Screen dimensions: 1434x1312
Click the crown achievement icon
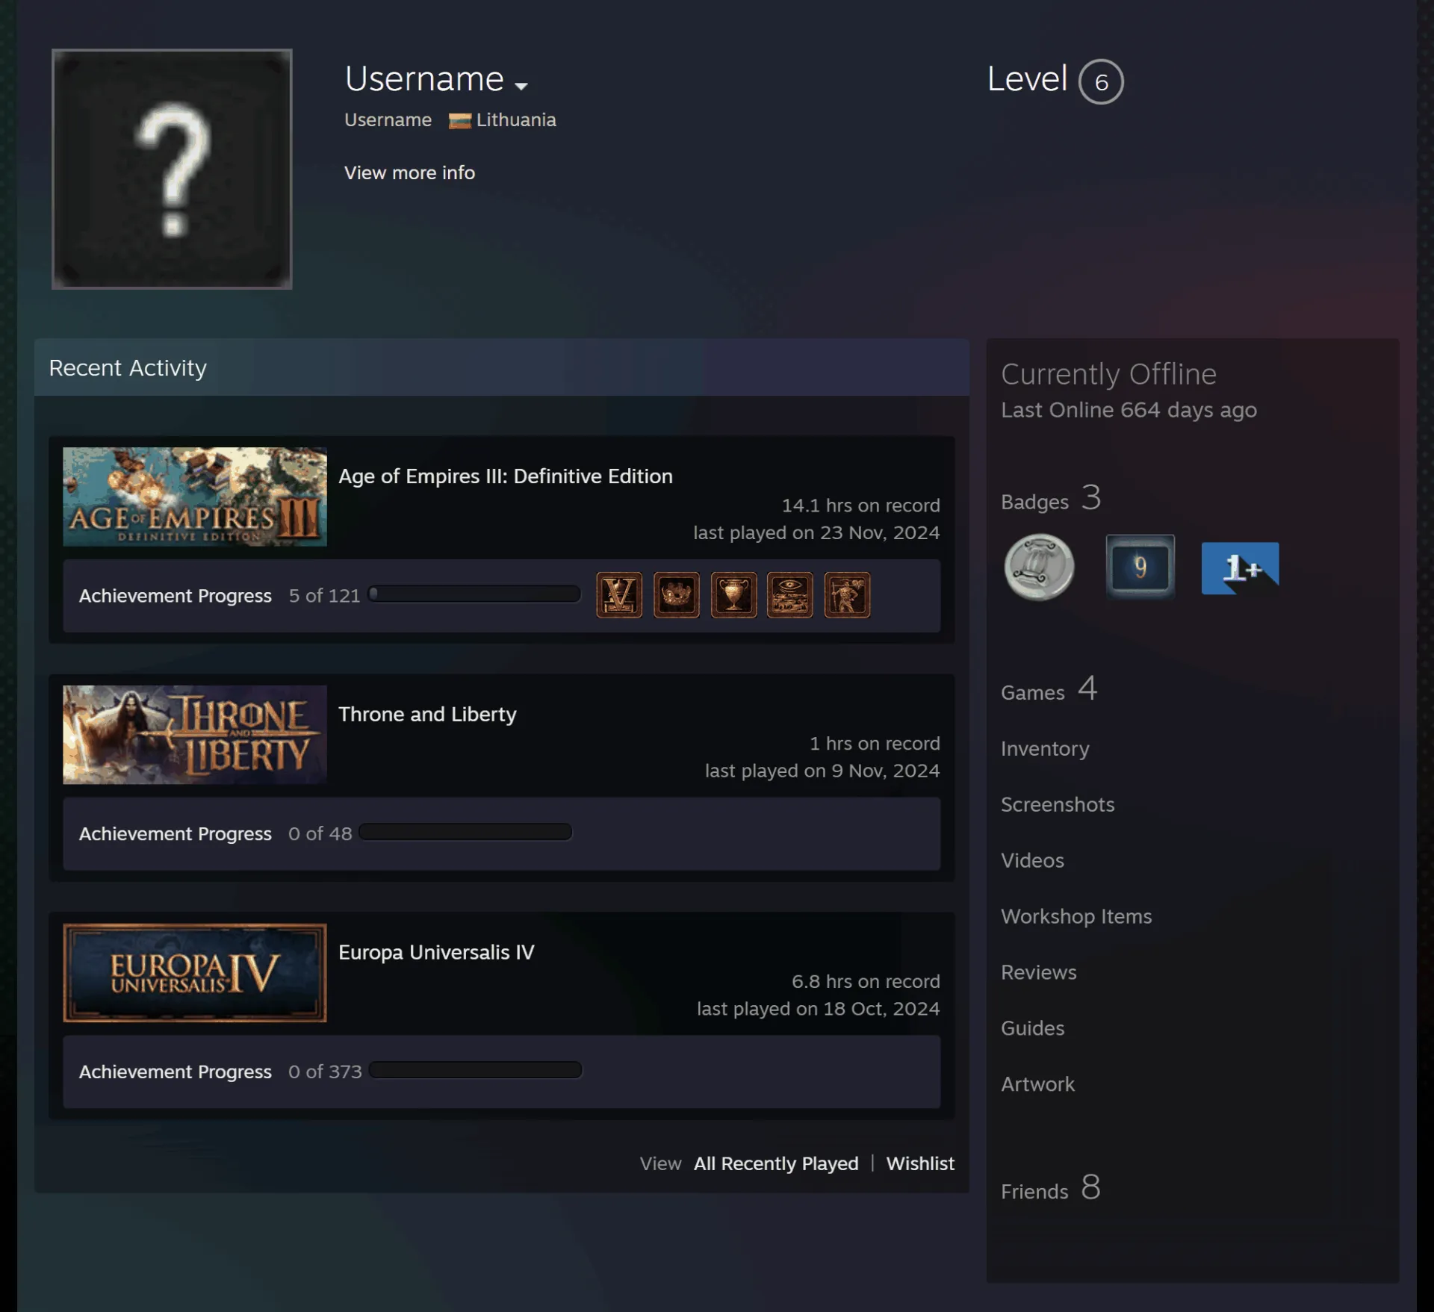tap(677, 595)
